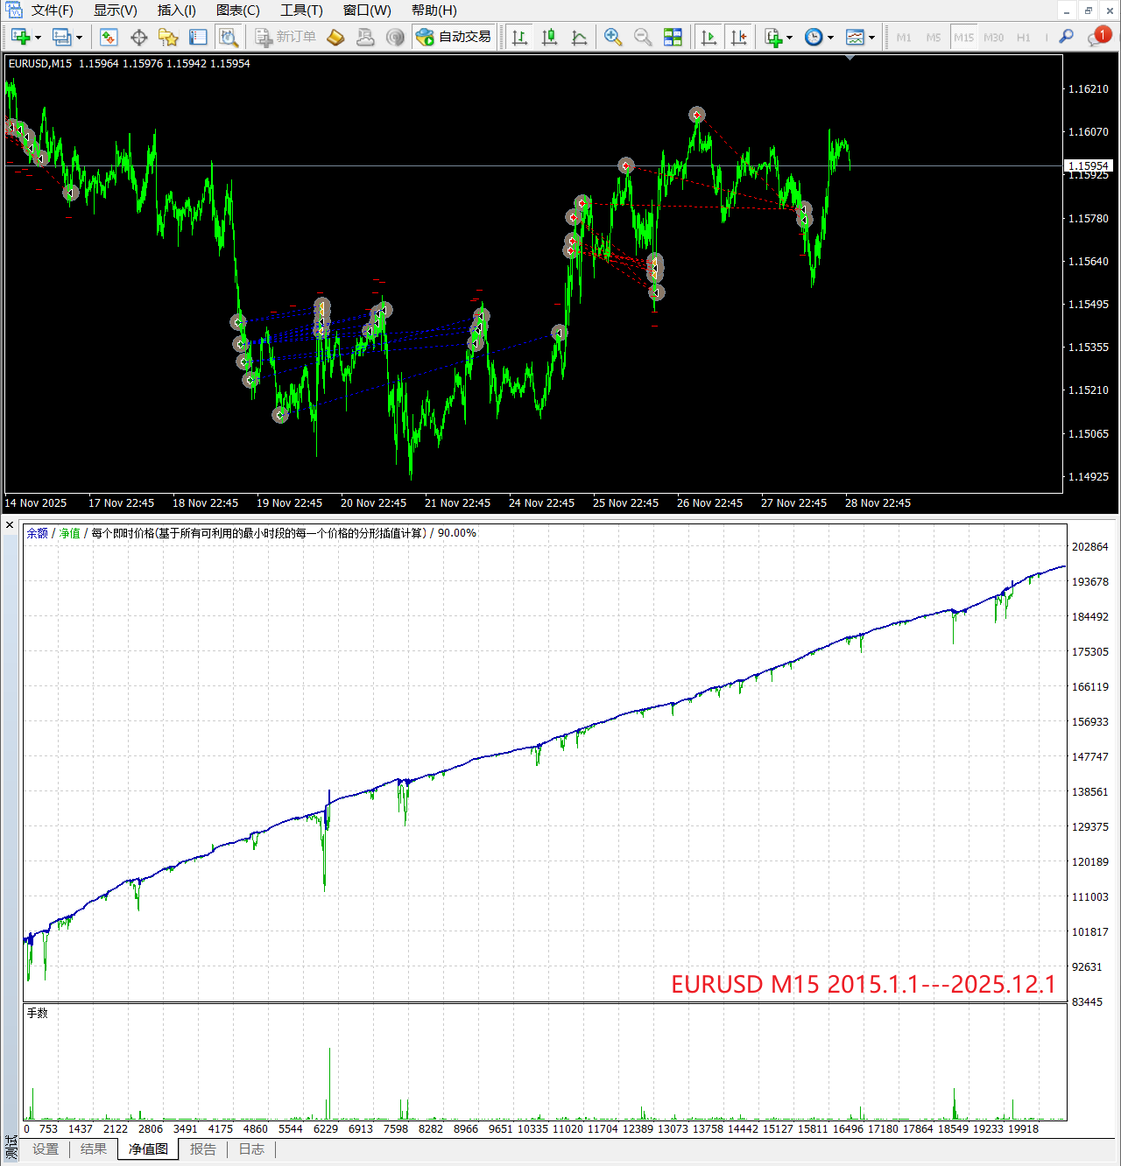Click the zoom out magnifier icon
The height and width of the screenshot is (1166, 1121).
pyautogui.click(x=643, y=37)
